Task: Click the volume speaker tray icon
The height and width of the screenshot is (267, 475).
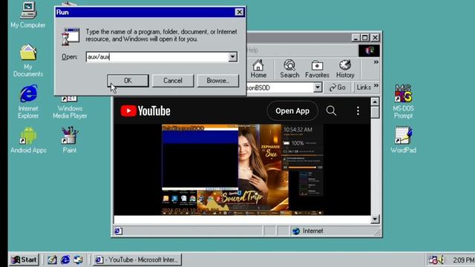Action: [x=442, y=260]
